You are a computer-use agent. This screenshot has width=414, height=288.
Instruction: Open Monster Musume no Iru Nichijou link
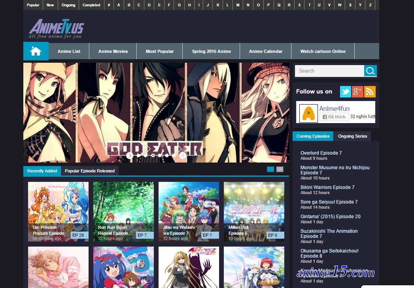[335, 170]
